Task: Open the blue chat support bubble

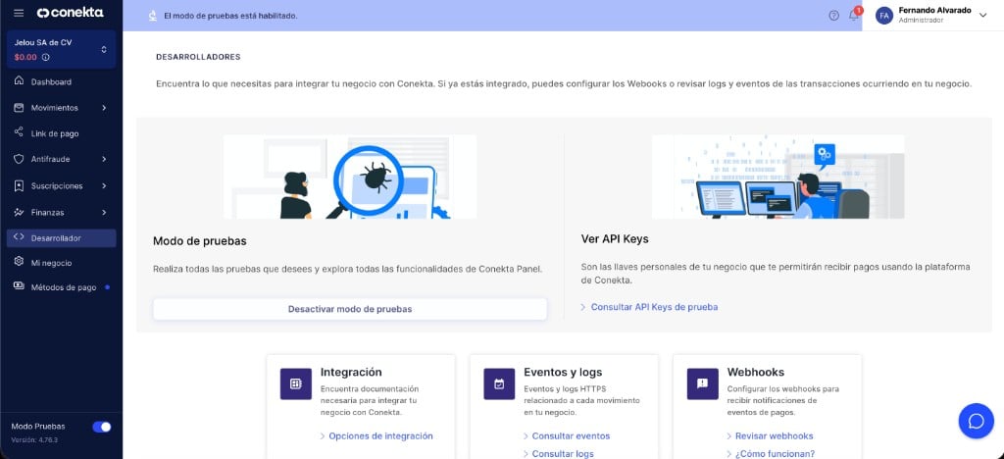Action: point(976,421)
